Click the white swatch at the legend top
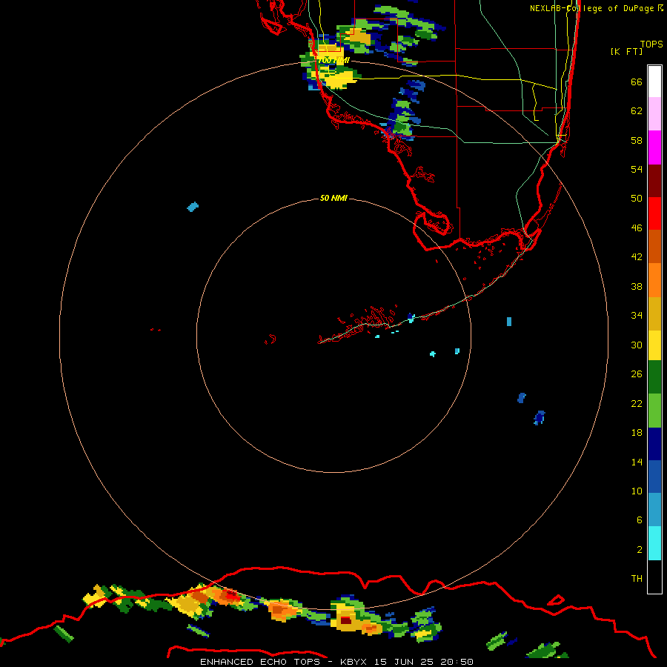This screenshot has height=667, width=667. [654, 82]
